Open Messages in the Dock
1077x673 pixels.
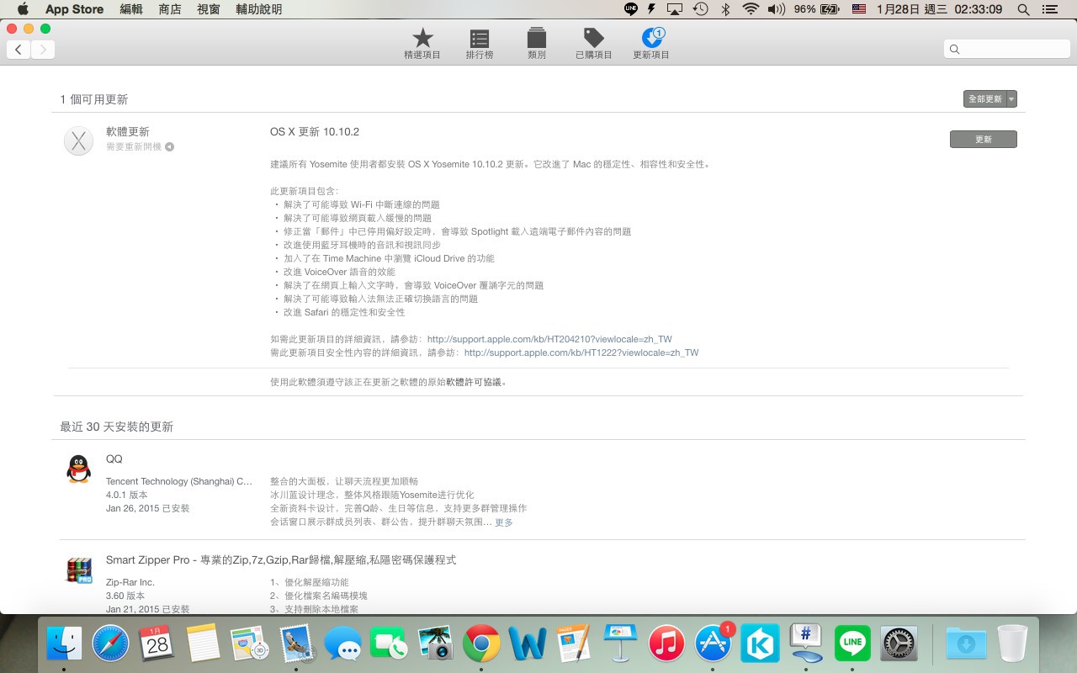tap(342, 644)
